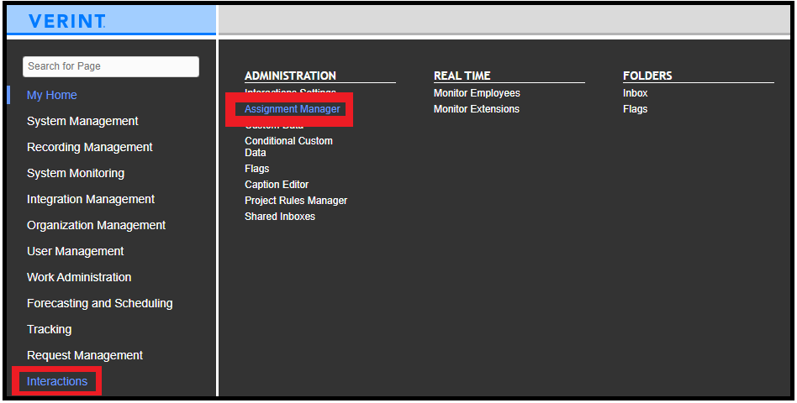This screenshot has width=797, height=403.
Task: Open Monitor Extensions
Action: point(477,108)
